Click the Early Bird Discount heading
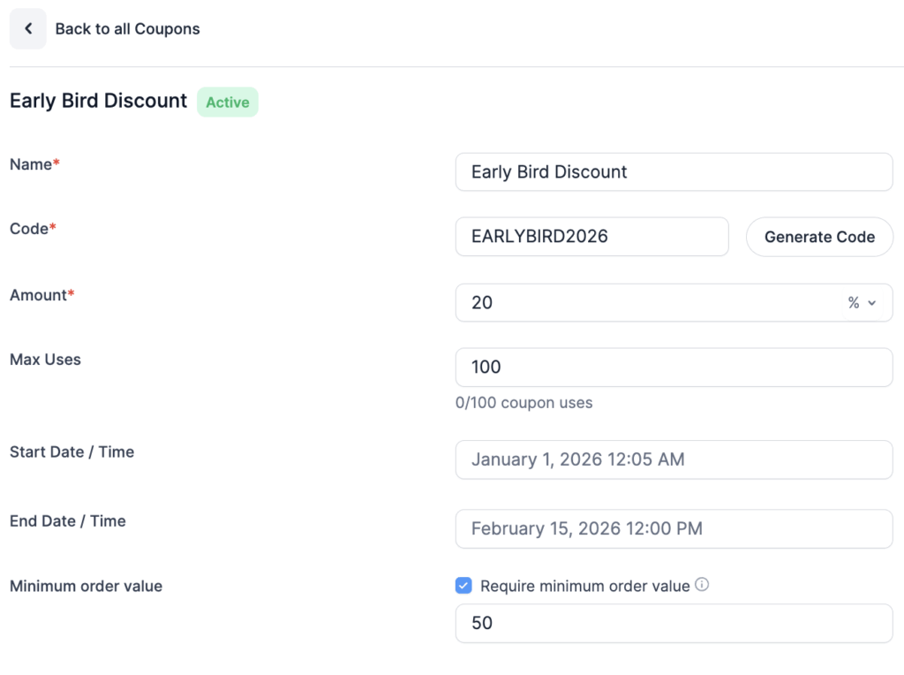Image resolution: width=904 pixels, height=675 pixels. [98, 101]
